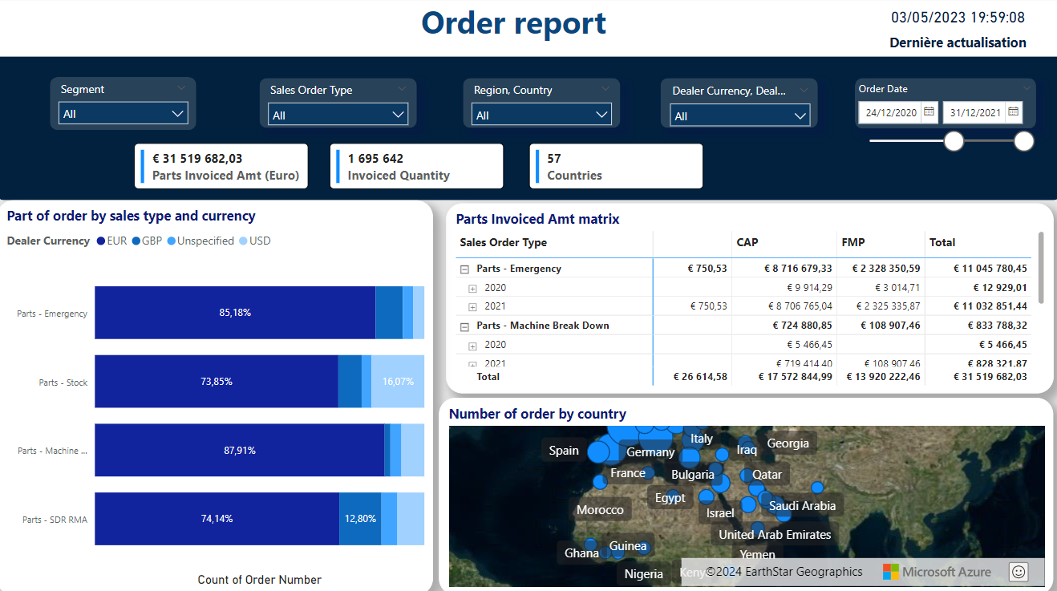This screenshot has width=1057, height=591.
Task: Open the start date calendar picker
Action: pyautogui.click(x=929, y=112)
